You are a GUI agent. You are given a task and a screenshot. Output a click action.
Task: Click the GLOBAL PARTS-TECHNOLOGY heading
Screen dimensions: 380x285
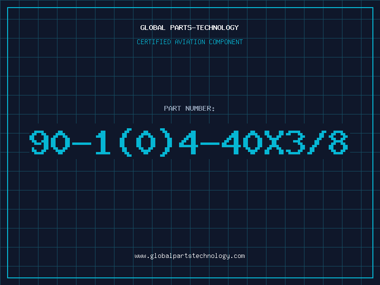point(190,28)
